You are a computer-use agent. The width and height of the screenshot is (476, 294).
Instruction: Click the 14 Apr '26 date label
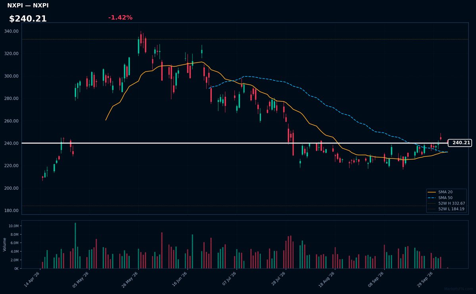click(32, 280)
